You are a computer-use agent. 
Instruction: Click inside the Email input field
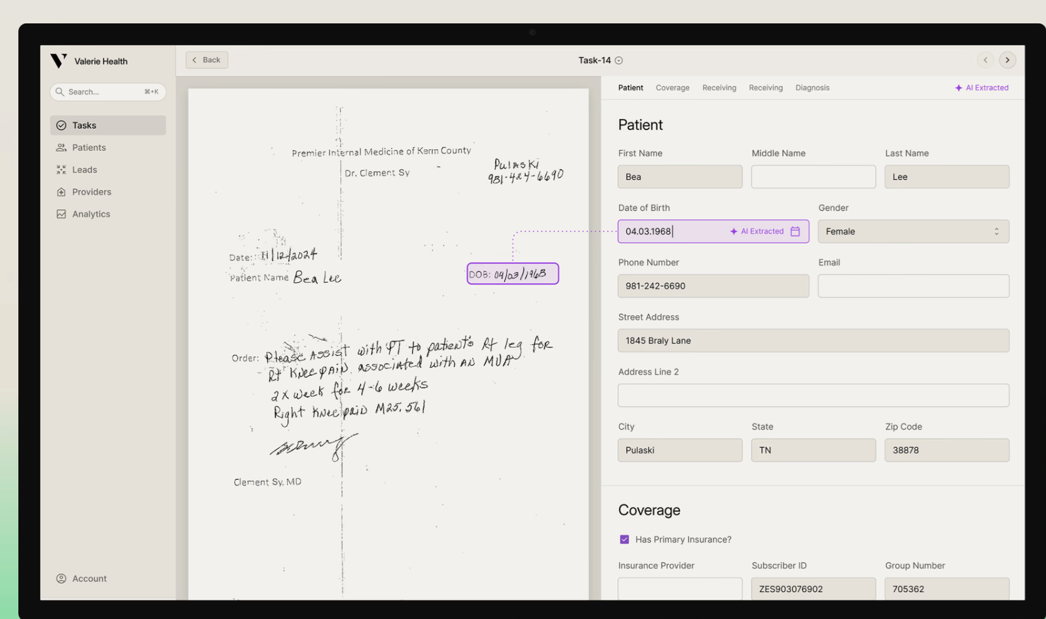point(913,286)
